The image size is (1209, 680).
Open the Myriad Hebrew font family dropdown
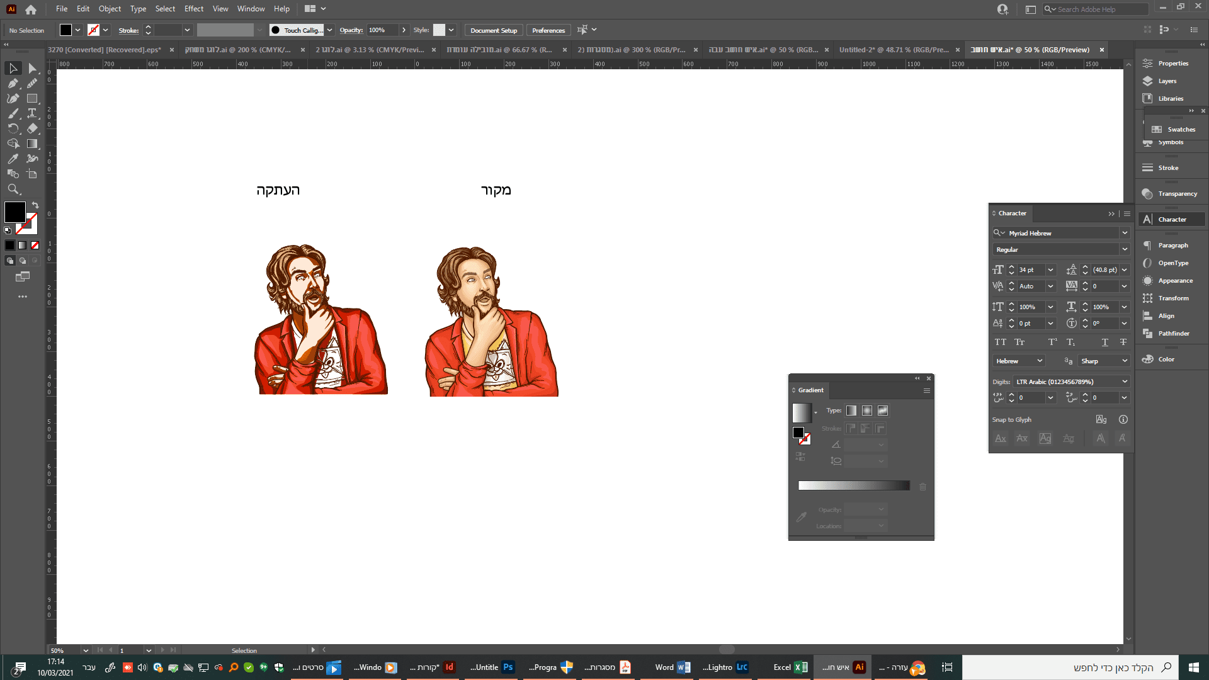pos(1124,233)
